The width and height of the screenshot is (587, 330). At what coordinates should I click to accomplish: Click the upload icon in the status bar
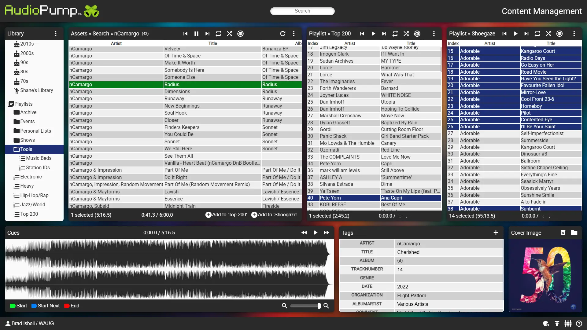[x=557, y=323]
